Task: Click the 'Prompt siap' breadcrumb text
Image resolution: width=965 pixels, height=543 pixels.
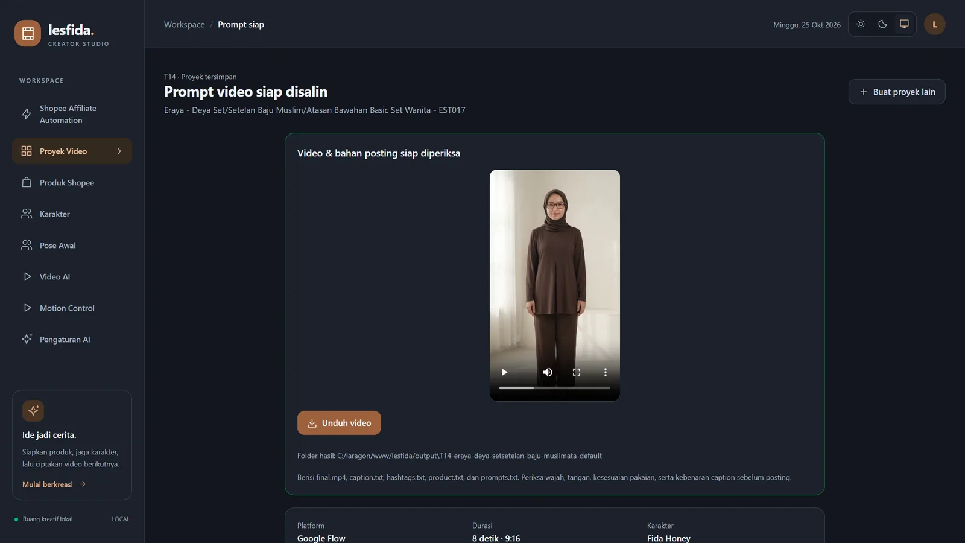Action: click(x=241, y=25)
